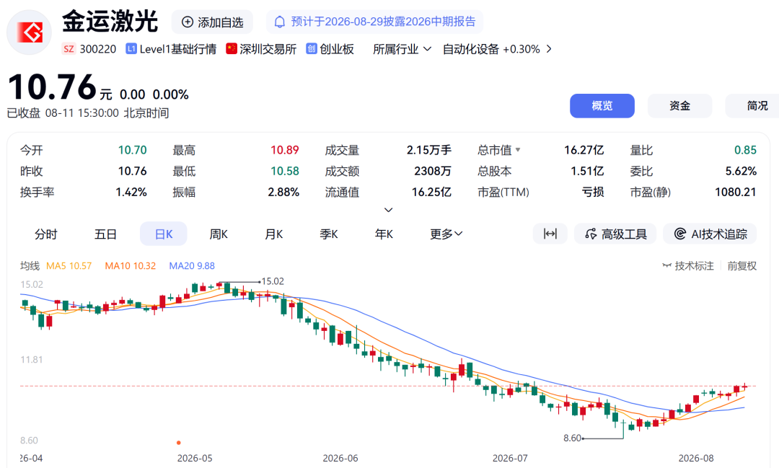Open the arrow next to 自动化设备 +0.30%

pyautogui.click(x=548, y=49)
